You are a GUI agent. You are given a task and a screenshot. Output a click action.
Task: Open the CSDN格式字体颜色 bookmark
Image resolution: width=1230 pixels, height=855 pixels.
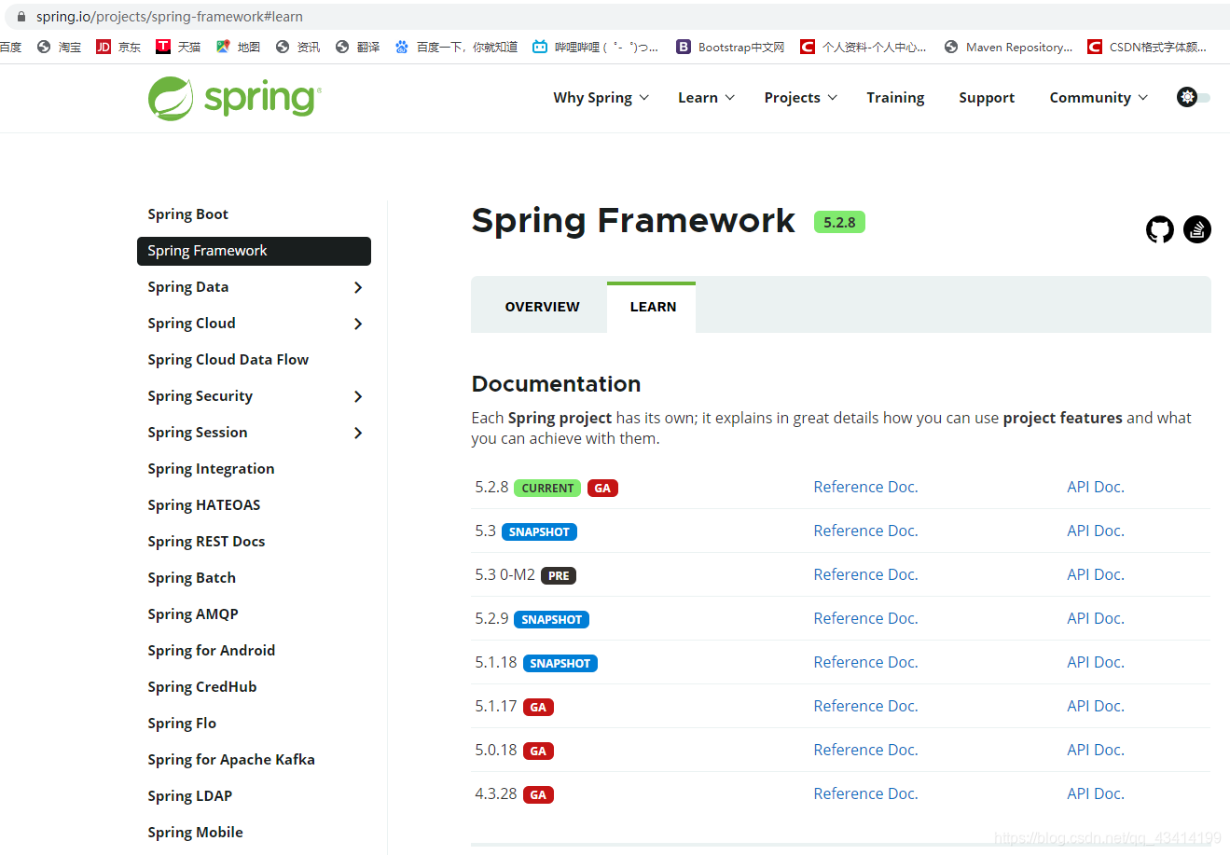coord(1147,47)
